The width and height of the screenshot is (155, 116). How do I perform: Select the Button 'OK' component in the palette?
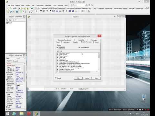(60, 11)
